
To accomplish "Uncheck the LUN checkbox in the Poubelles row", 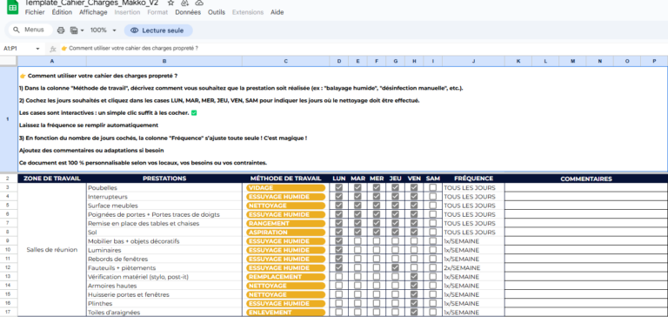I will (339, 188).
